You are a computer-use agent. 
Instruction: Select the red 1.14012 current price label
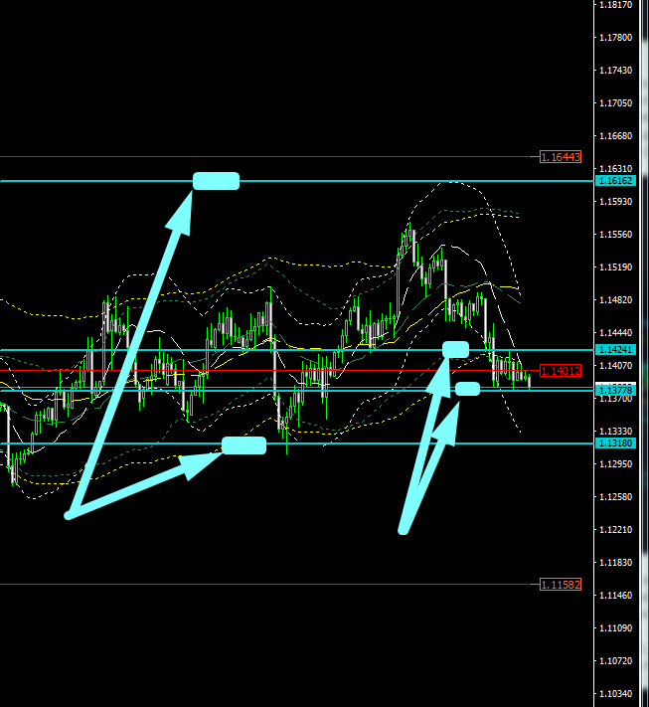[613, 371]
